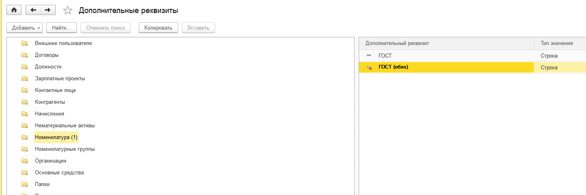Click the Вставить button
The width and height of the screenshot is (586, 195).
(198, 28)
